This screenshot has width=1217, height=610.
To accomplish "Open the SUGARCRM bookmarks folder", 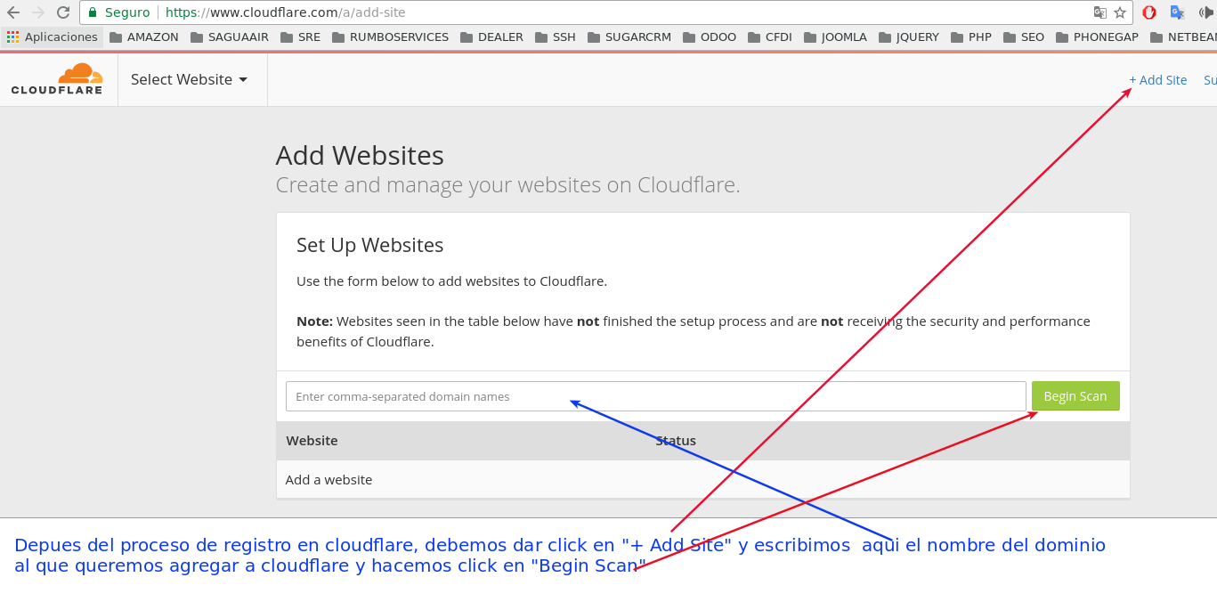I will 630,37.
